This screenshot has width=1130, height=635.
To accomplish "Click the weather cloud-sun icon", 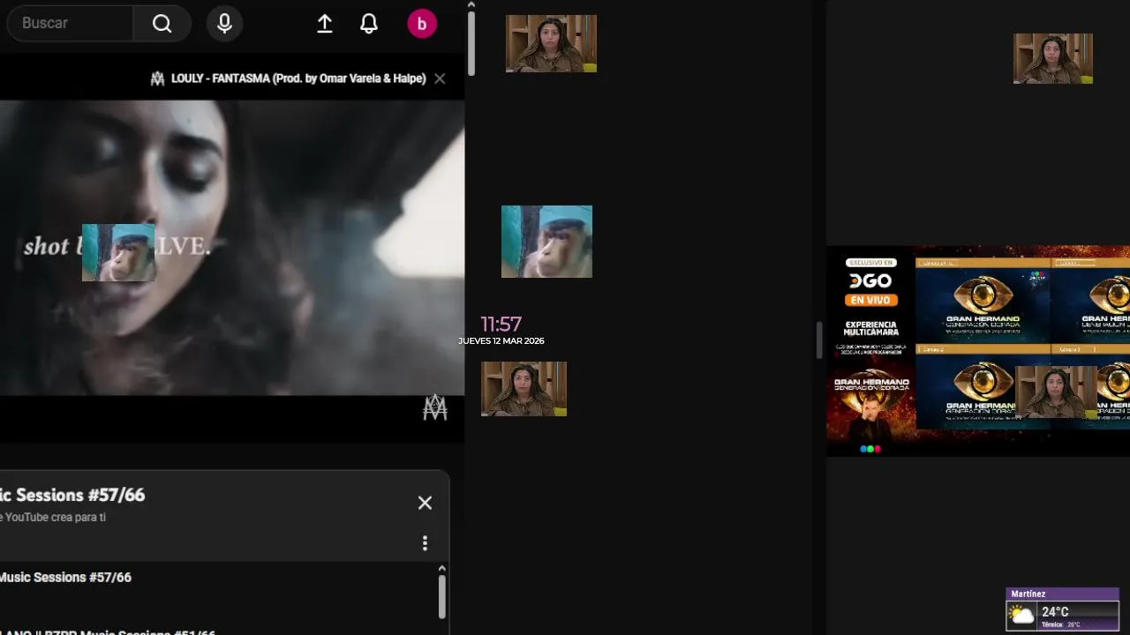I will click(x=1021, y=616).
